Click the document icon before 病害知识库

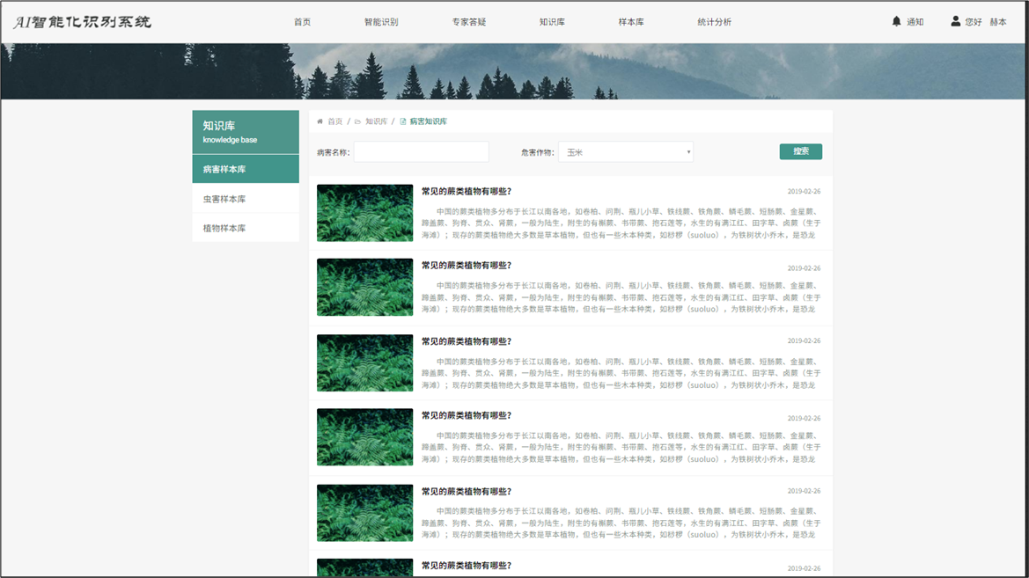pyautogui.click(x=403, y=121)
